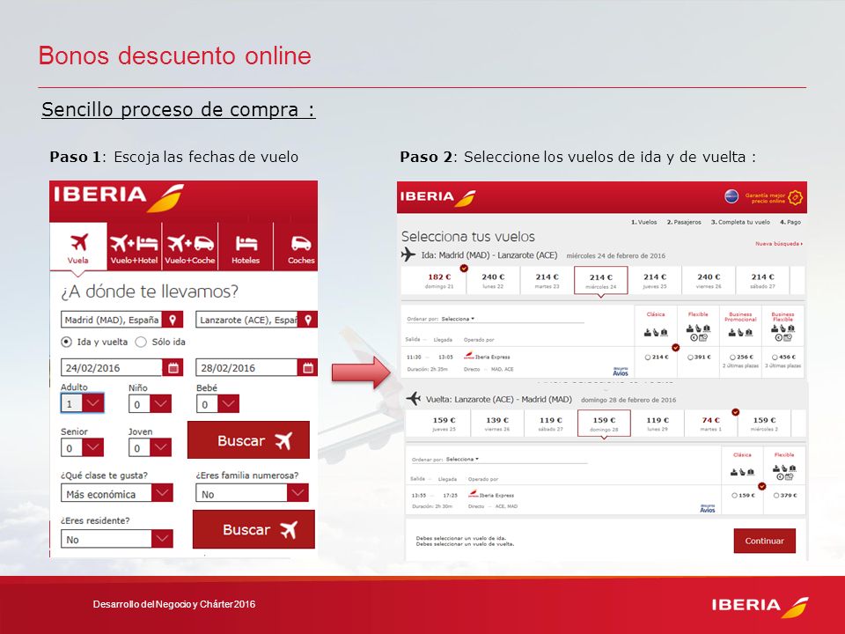Image resolution: width=845 pixels, height=634 pixels.
Task: Select outbound 214 € miércoles 24 fare
Action: [601, 280]
